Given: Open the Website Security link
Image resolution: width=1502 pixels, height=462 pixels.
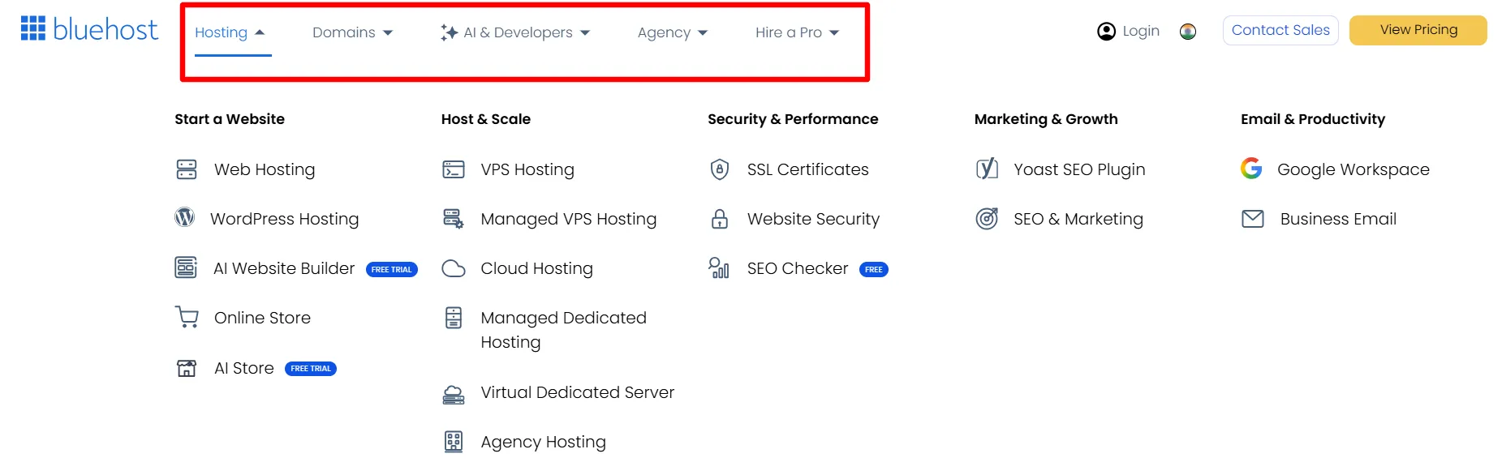Looking at the screenshot, I should pos(813,219).
